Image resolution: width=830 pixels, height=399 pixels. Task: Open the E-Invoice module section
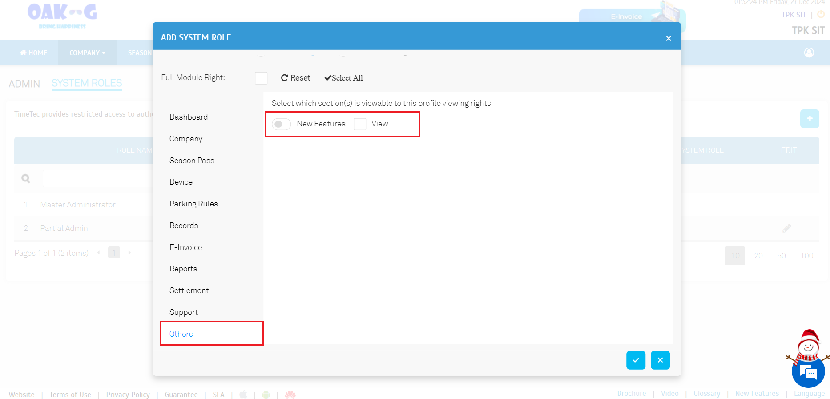[x=185, y=247]
